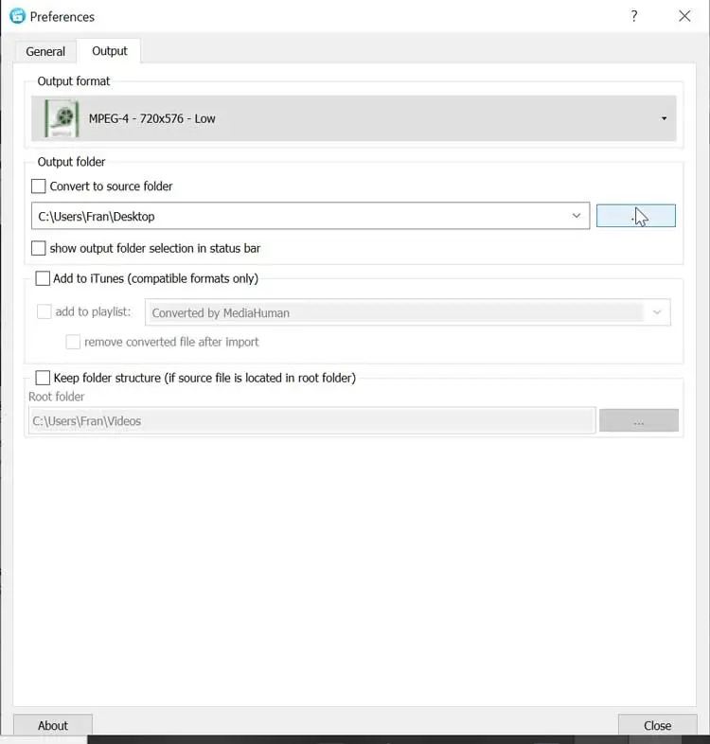Open the Output format dropdown arrow
The width and height of the screenshot is (710, 744).
coord(664,118)
